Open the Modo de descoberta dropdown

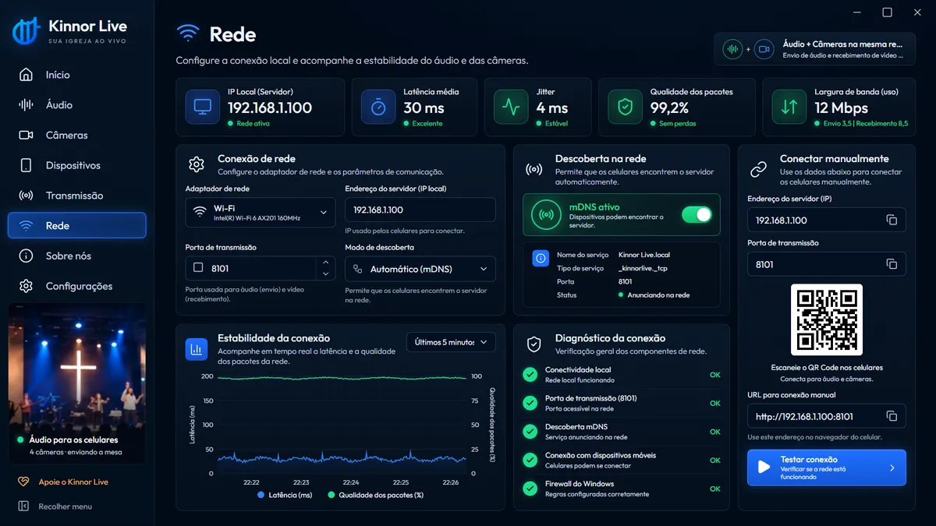420,269
